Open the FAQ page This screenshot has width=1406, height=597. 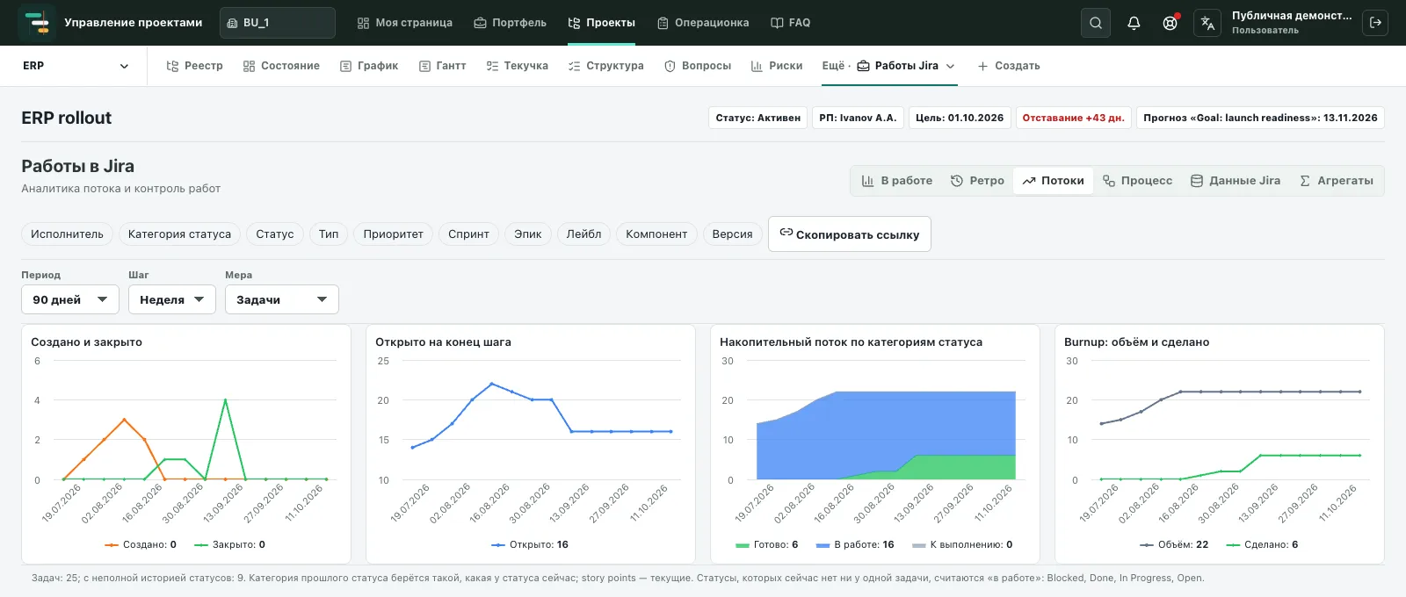tap(791, 23)
